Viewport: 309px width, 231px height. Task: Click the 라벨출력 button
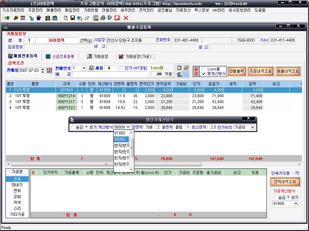[236, 71]
